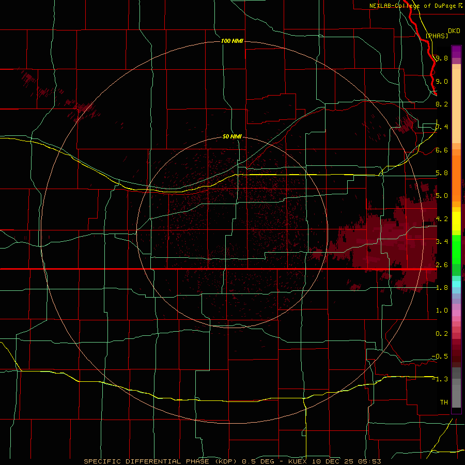Screen dimensions: 465x465
Task: Click the "TH" threshold label on legend
Action: click(444, 402)
